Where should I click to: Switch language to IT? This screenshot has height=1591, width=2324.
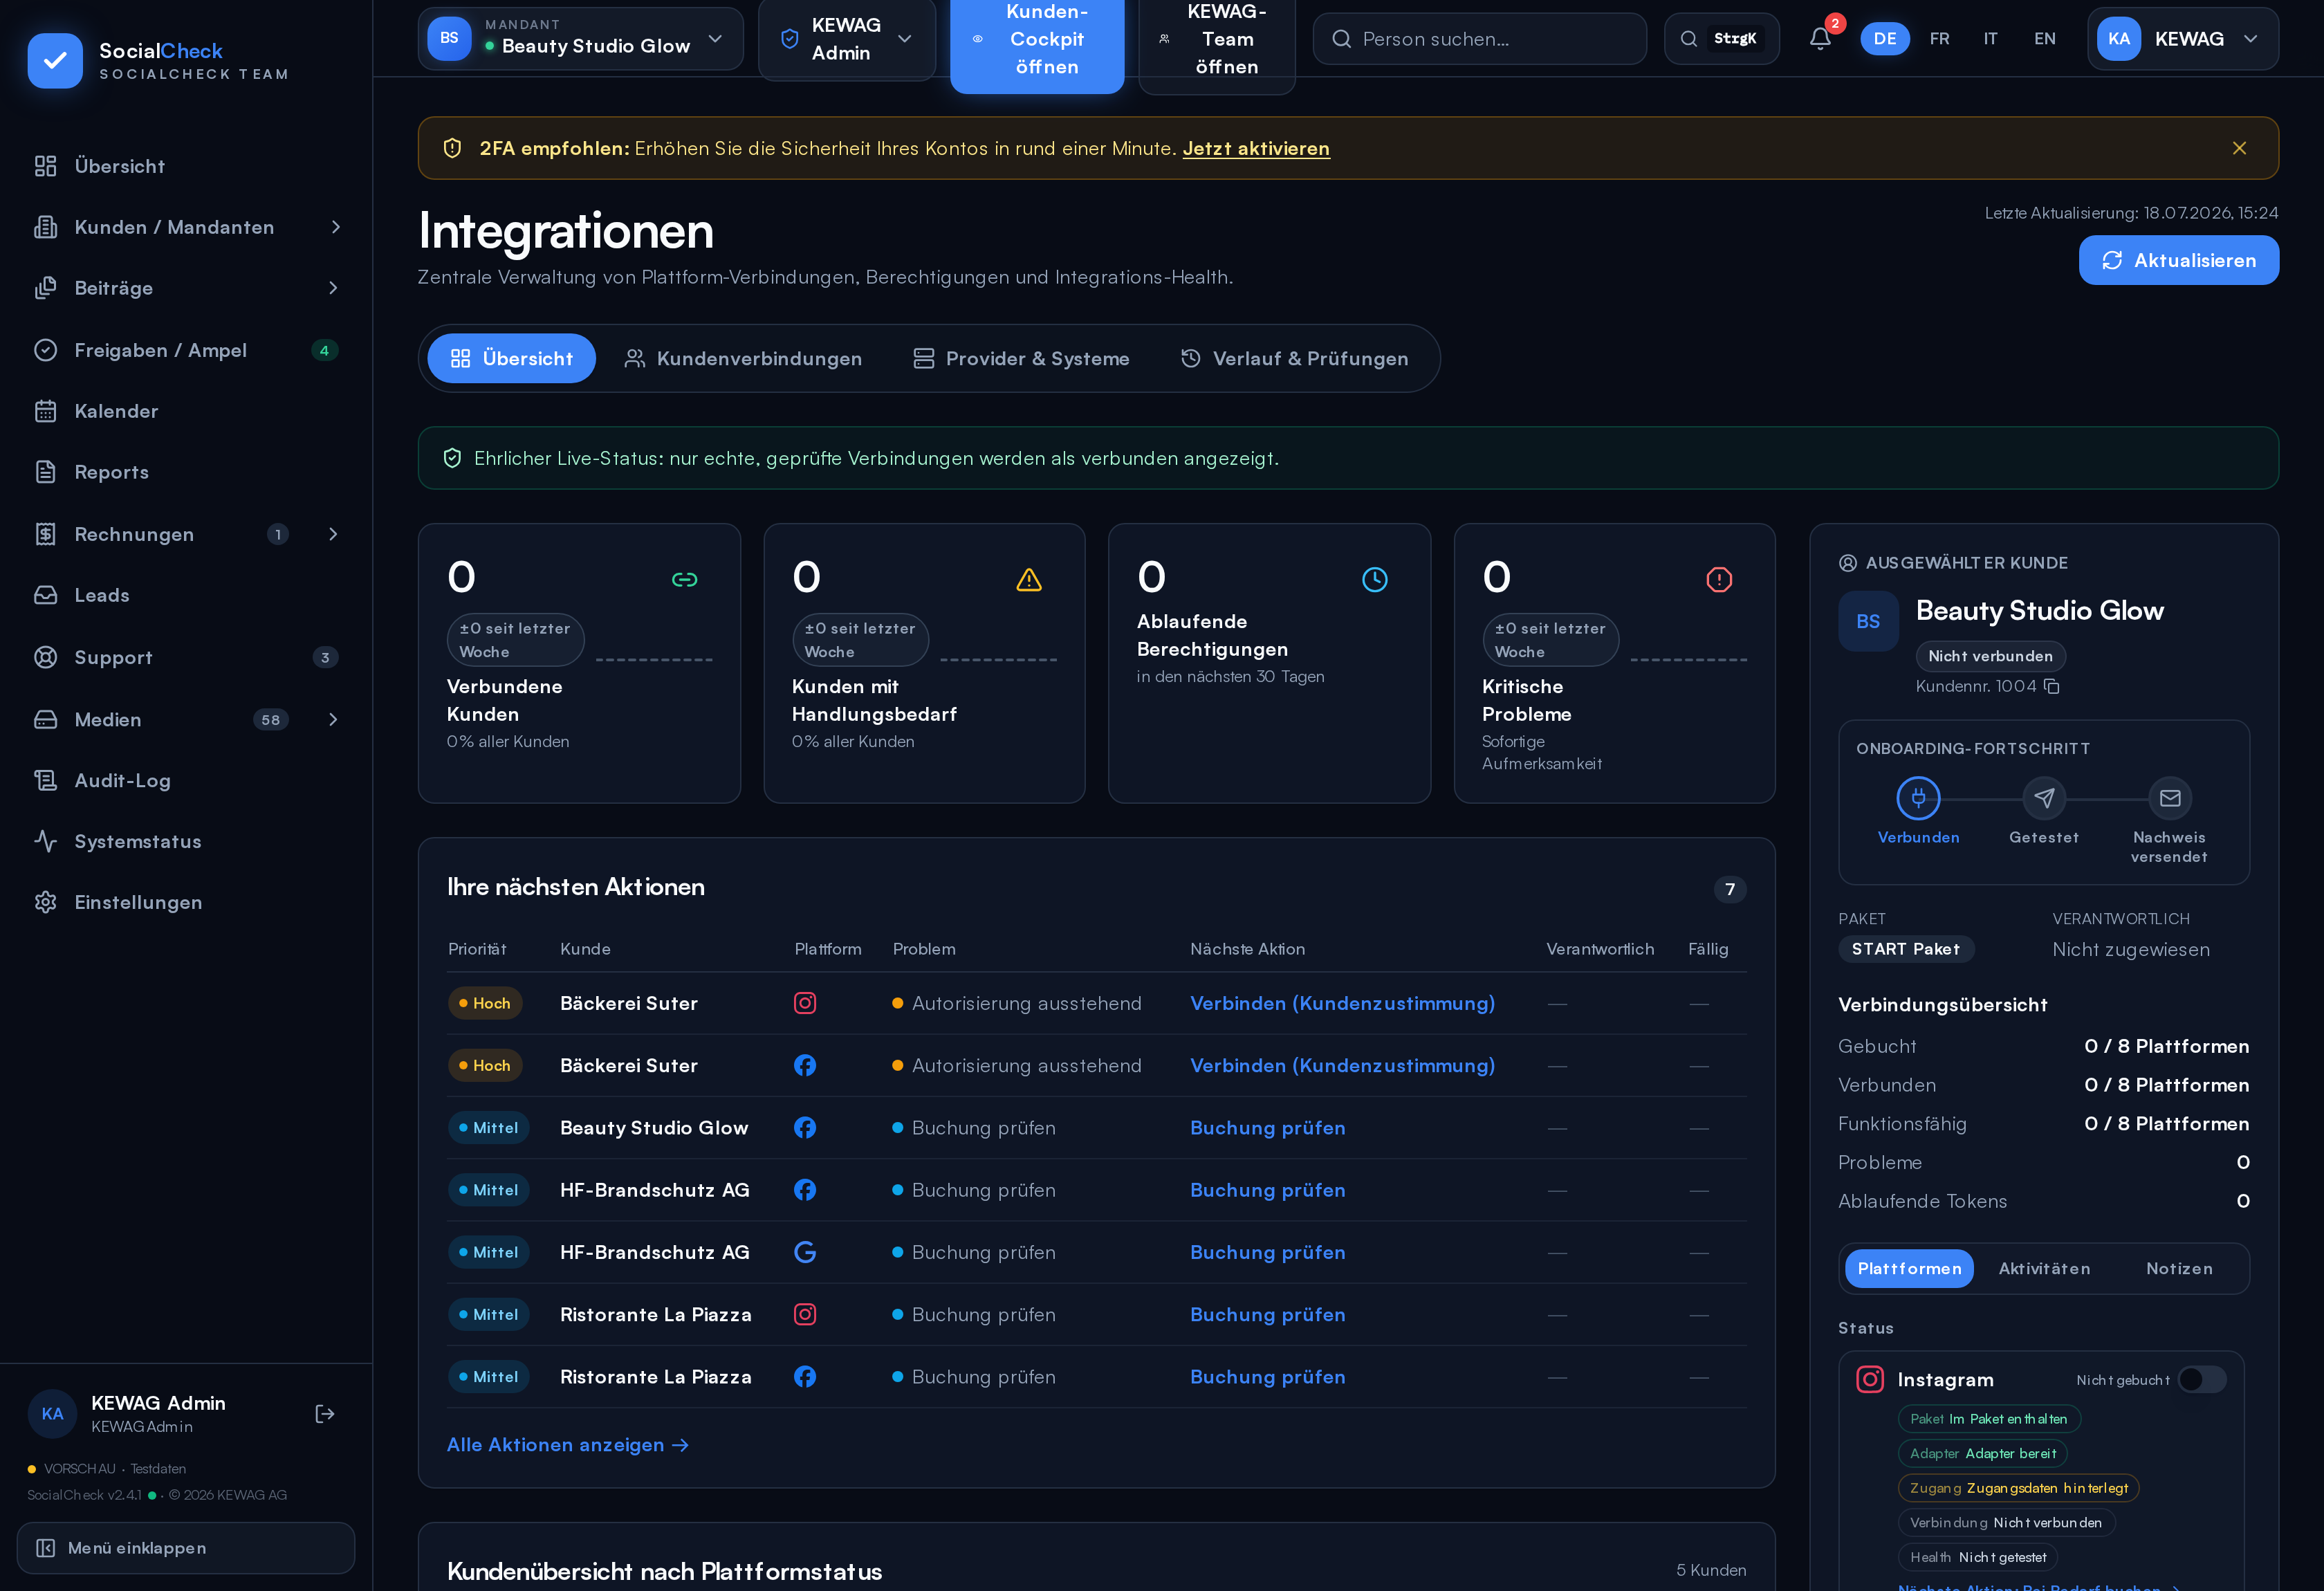[1990, 39]
